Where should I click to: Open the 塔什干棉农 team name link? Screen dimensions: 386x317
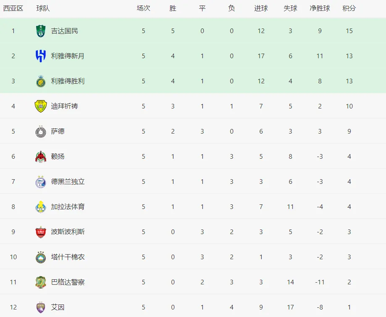click(68, 257)
